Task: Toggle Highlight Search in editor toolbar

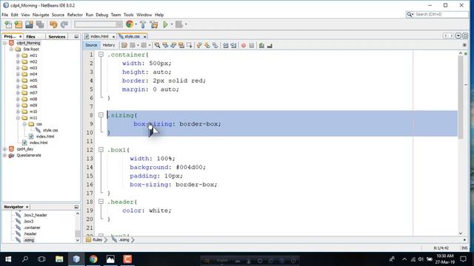Action: pyautogui.click(x=181, y=46)
